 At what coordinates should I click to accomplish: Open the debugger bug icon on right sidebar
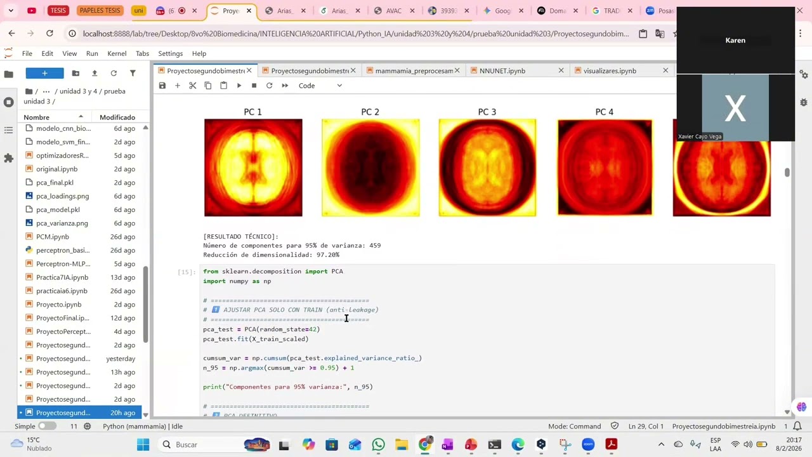click(804, 102)
